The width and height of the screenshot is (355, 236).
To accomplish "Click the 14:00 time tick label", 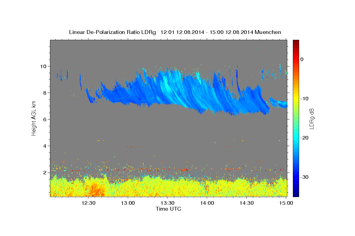I will (x=207, y=203).
